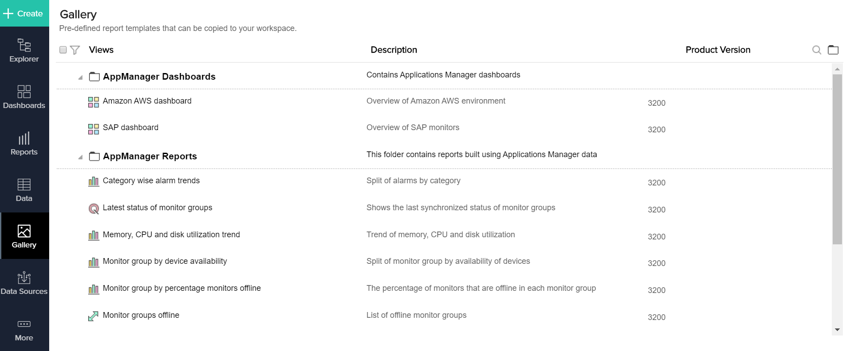The height and width of the screenshot is (351, 850).
Task: Click the filter funnel icon
Action: 75,50
